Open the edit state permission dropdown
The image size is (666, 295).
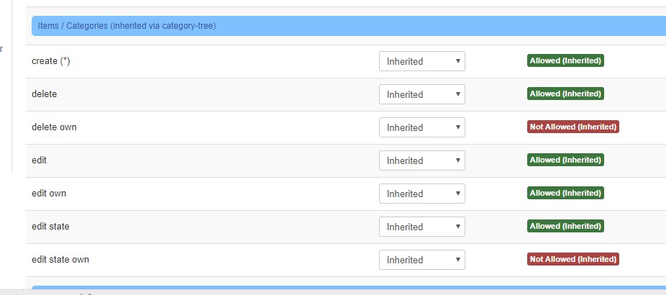[421, 227]
